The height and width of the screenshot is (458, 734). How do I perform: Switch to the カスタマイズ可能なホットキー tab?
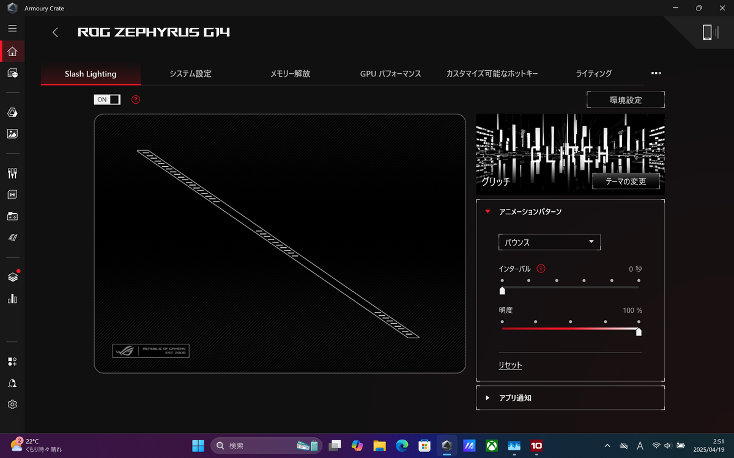(492, 73)
